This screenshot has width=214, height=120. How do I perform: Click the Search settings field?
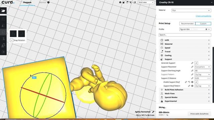point(185,35)
